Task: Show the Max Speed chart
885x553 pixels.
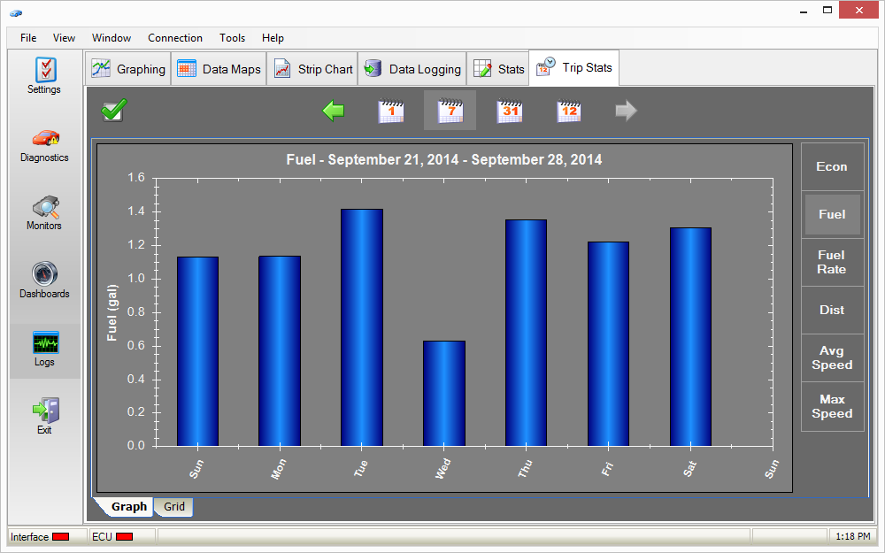Action: click(832, 406)
